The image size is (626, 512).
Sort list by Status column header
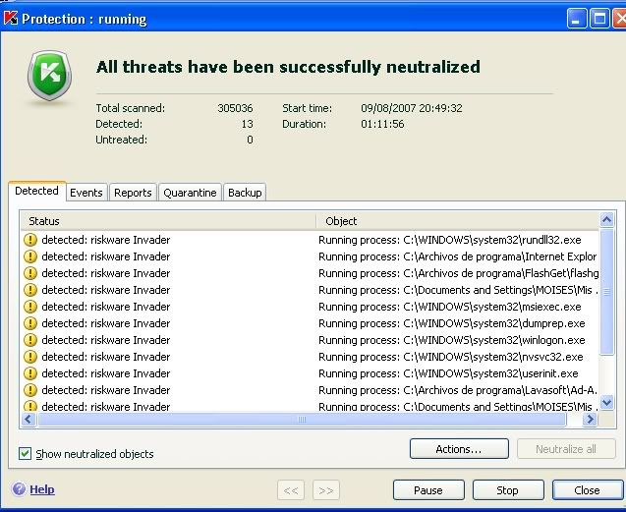168,221
